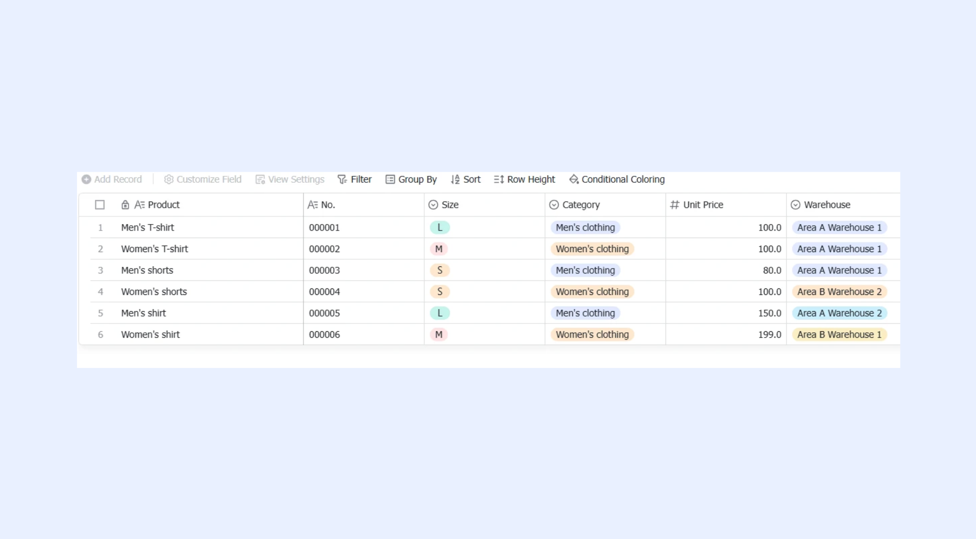This screenshot has width=976, height=539.
Task: Select the Warehouse column header
Action: 843,205
